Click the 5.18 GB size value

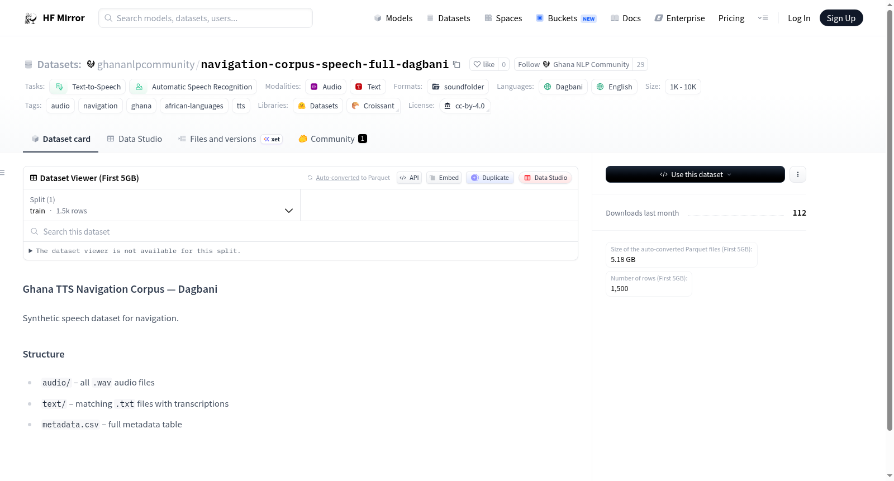623,259
